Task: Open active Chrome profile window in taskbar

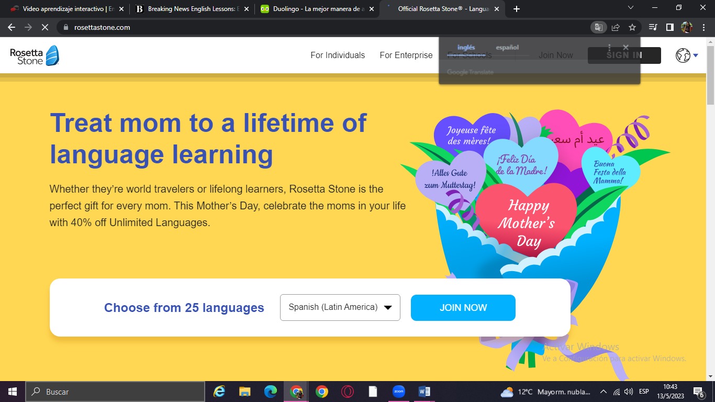Action: [x=296, y=392]
